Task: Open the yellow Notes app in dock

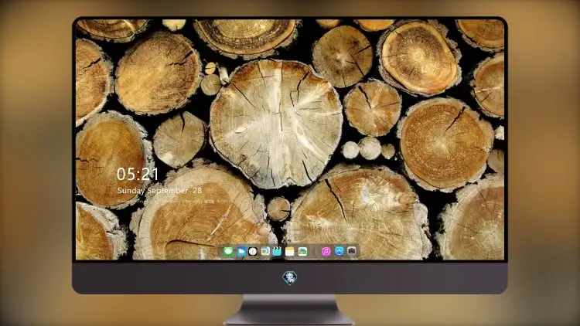Action: click(x=290, y=251)
